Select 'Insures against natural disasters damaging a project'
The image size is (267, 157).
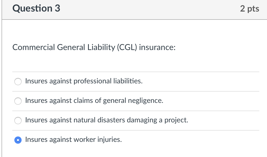18,120
